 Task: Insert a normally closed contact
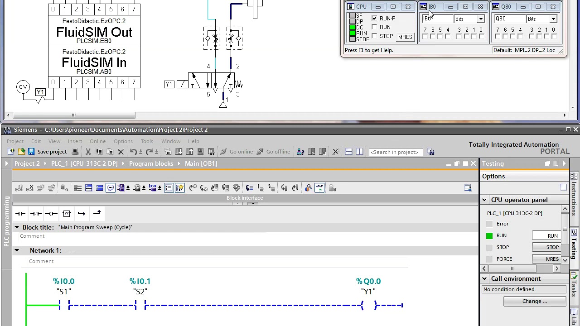36,213
